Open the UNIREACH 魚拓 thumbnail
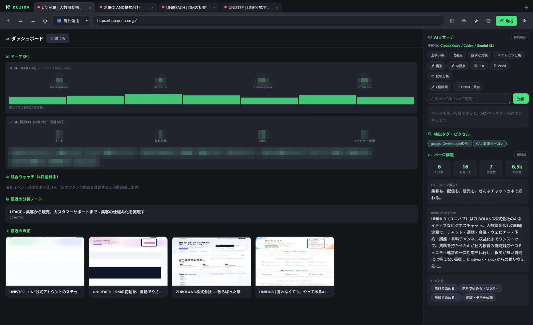The image size is (533, 325). (x=128, y=267)
